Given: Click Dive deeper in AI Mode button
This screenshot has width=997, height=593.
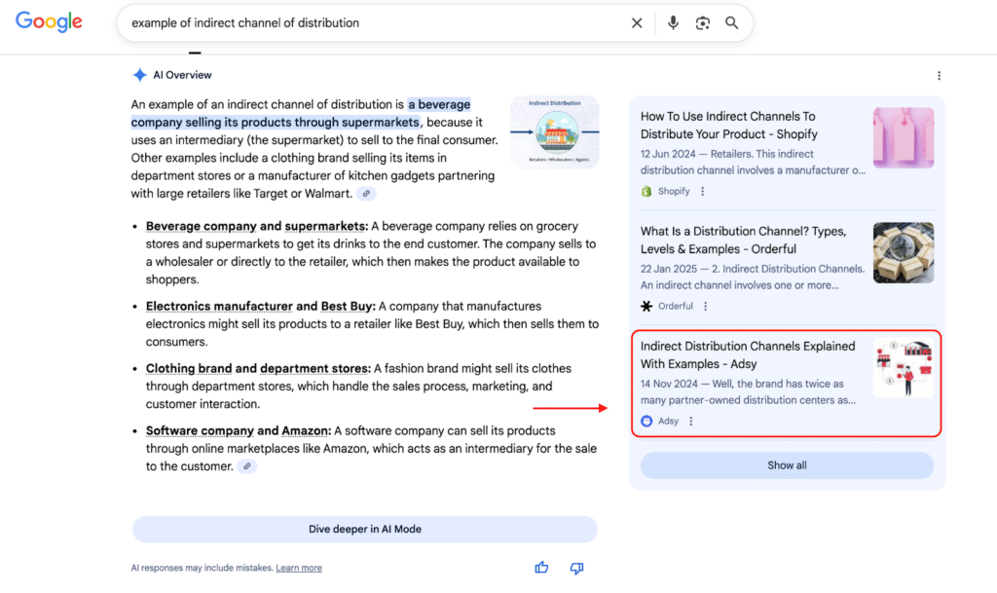Looking at the screenshot, I should (x=364, y=529).
